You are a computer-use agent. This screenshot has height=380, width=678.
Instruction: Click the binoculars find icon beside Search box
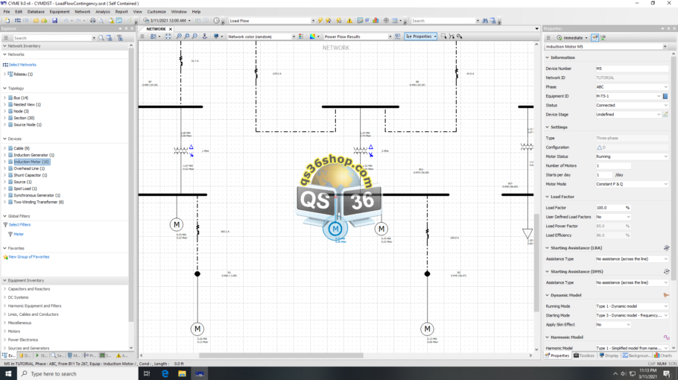click(x=485, y=21)
